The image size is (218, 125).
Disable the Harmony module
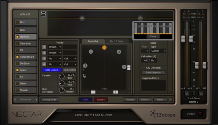pyautogui.click(x=17, y=37)
